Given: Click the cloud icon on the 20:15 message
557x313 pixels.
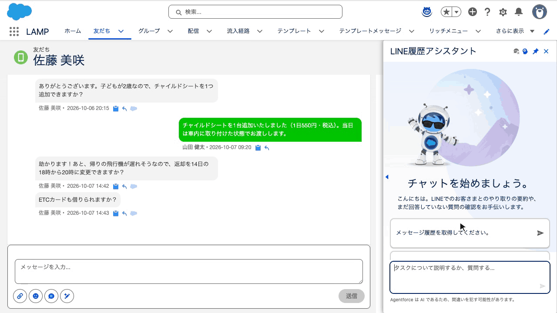Looking at the screenshot, I should pyautogui.click(x=134, y=108).
